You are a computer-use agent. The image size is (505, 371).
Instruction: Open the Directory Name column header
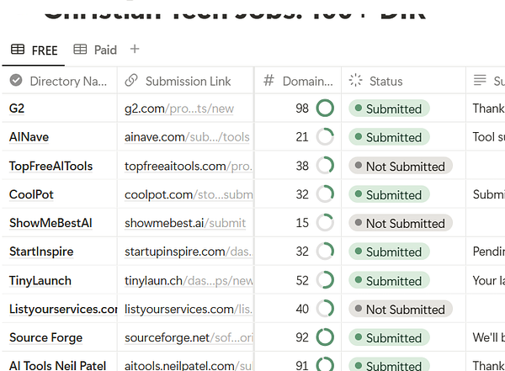pyautogui.click(x=60, y=81)
